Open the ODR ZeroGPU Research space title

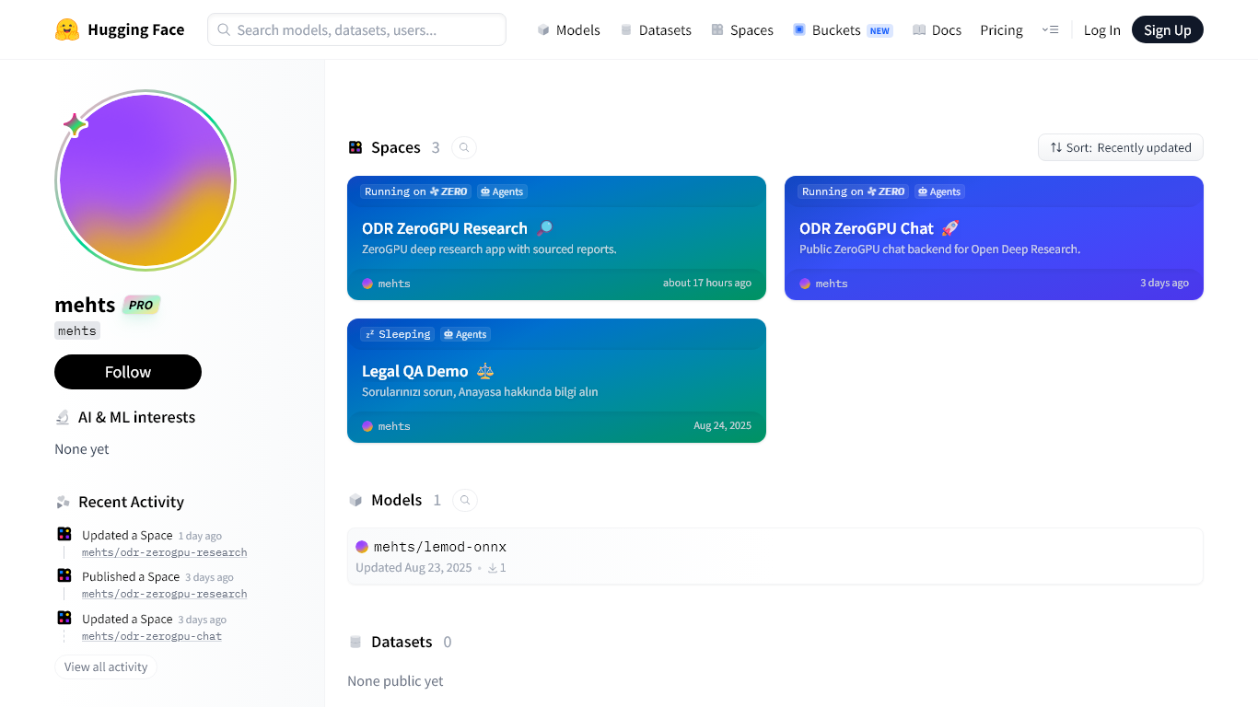click(445, 228)
